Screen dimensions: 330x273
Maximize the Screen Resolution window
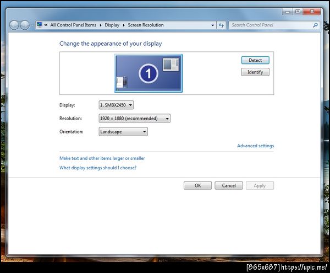pyautogui.click(x=298, y=12)
